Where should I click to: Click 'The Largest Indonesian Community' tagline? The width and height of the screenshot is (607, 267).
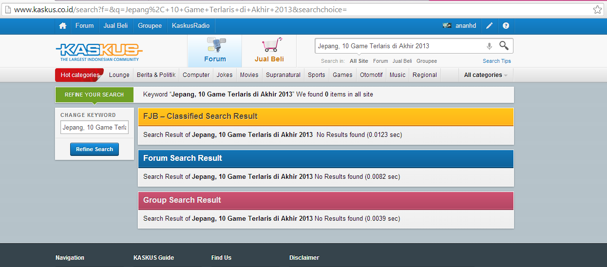[99, 59]
